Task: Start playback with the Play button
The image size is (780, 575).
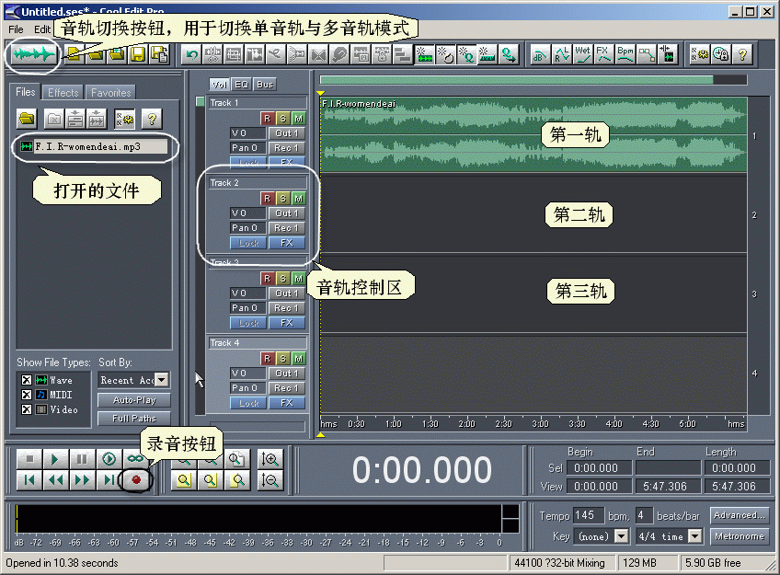Action: pos(55,458)
